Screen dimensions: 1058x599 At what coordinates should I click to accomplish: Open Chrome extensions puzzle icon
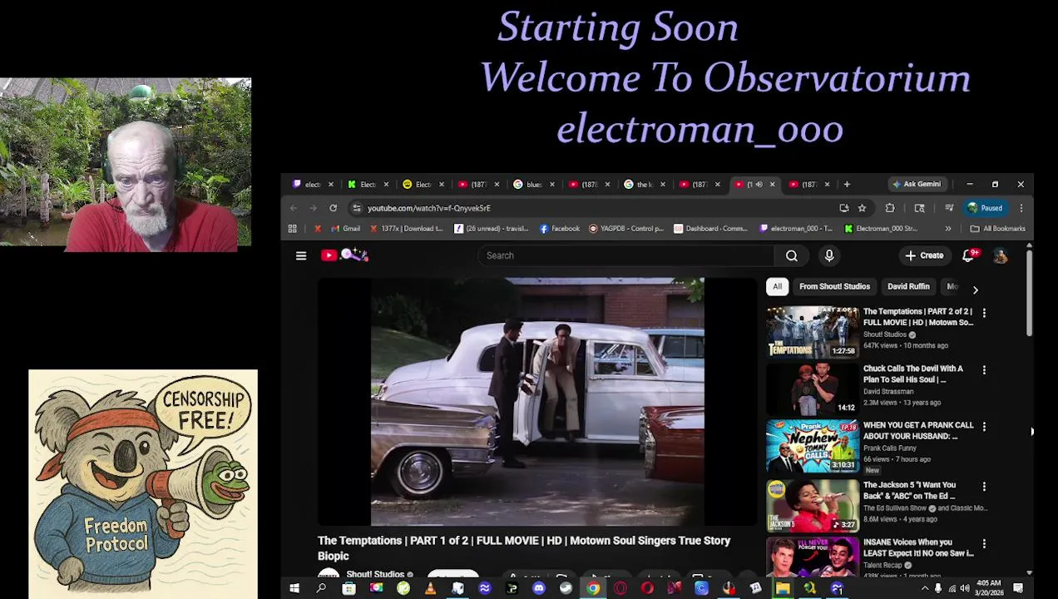(x=890, y=208)
